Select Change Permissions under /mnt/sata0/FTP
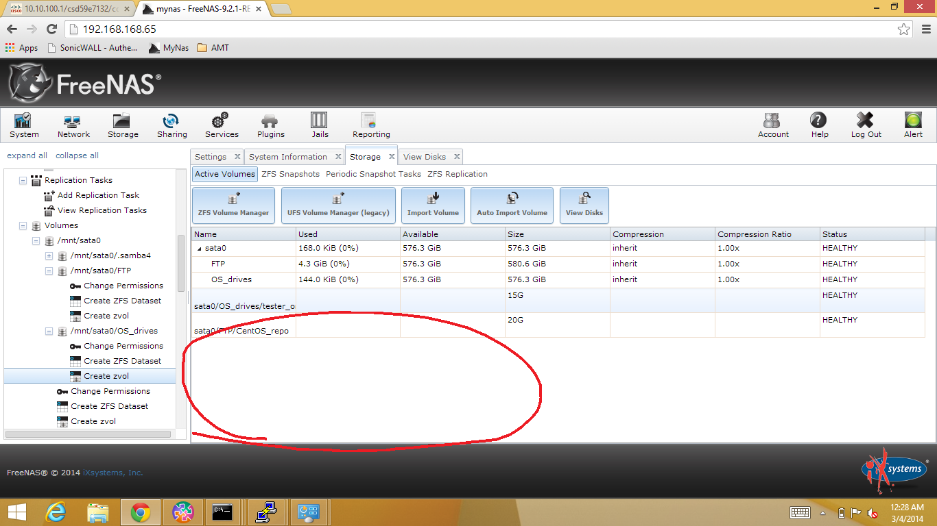The image size is (937, 526). pyautogui.click(x=123, y=286)
